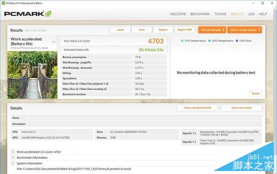Click the PCMark 8 logo
This screenshot has width=277, height=174.
tap(28, 14)
